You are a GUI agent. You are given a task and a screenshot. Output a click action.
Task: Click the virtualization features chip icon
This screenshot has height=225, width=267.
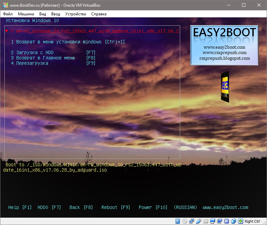pos(227,221)
